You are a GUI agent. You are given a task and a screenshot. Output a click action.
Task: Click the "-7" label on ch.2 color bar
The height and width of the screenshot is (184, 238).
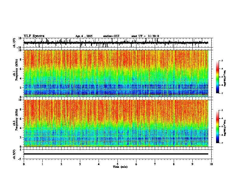(222, 143)
